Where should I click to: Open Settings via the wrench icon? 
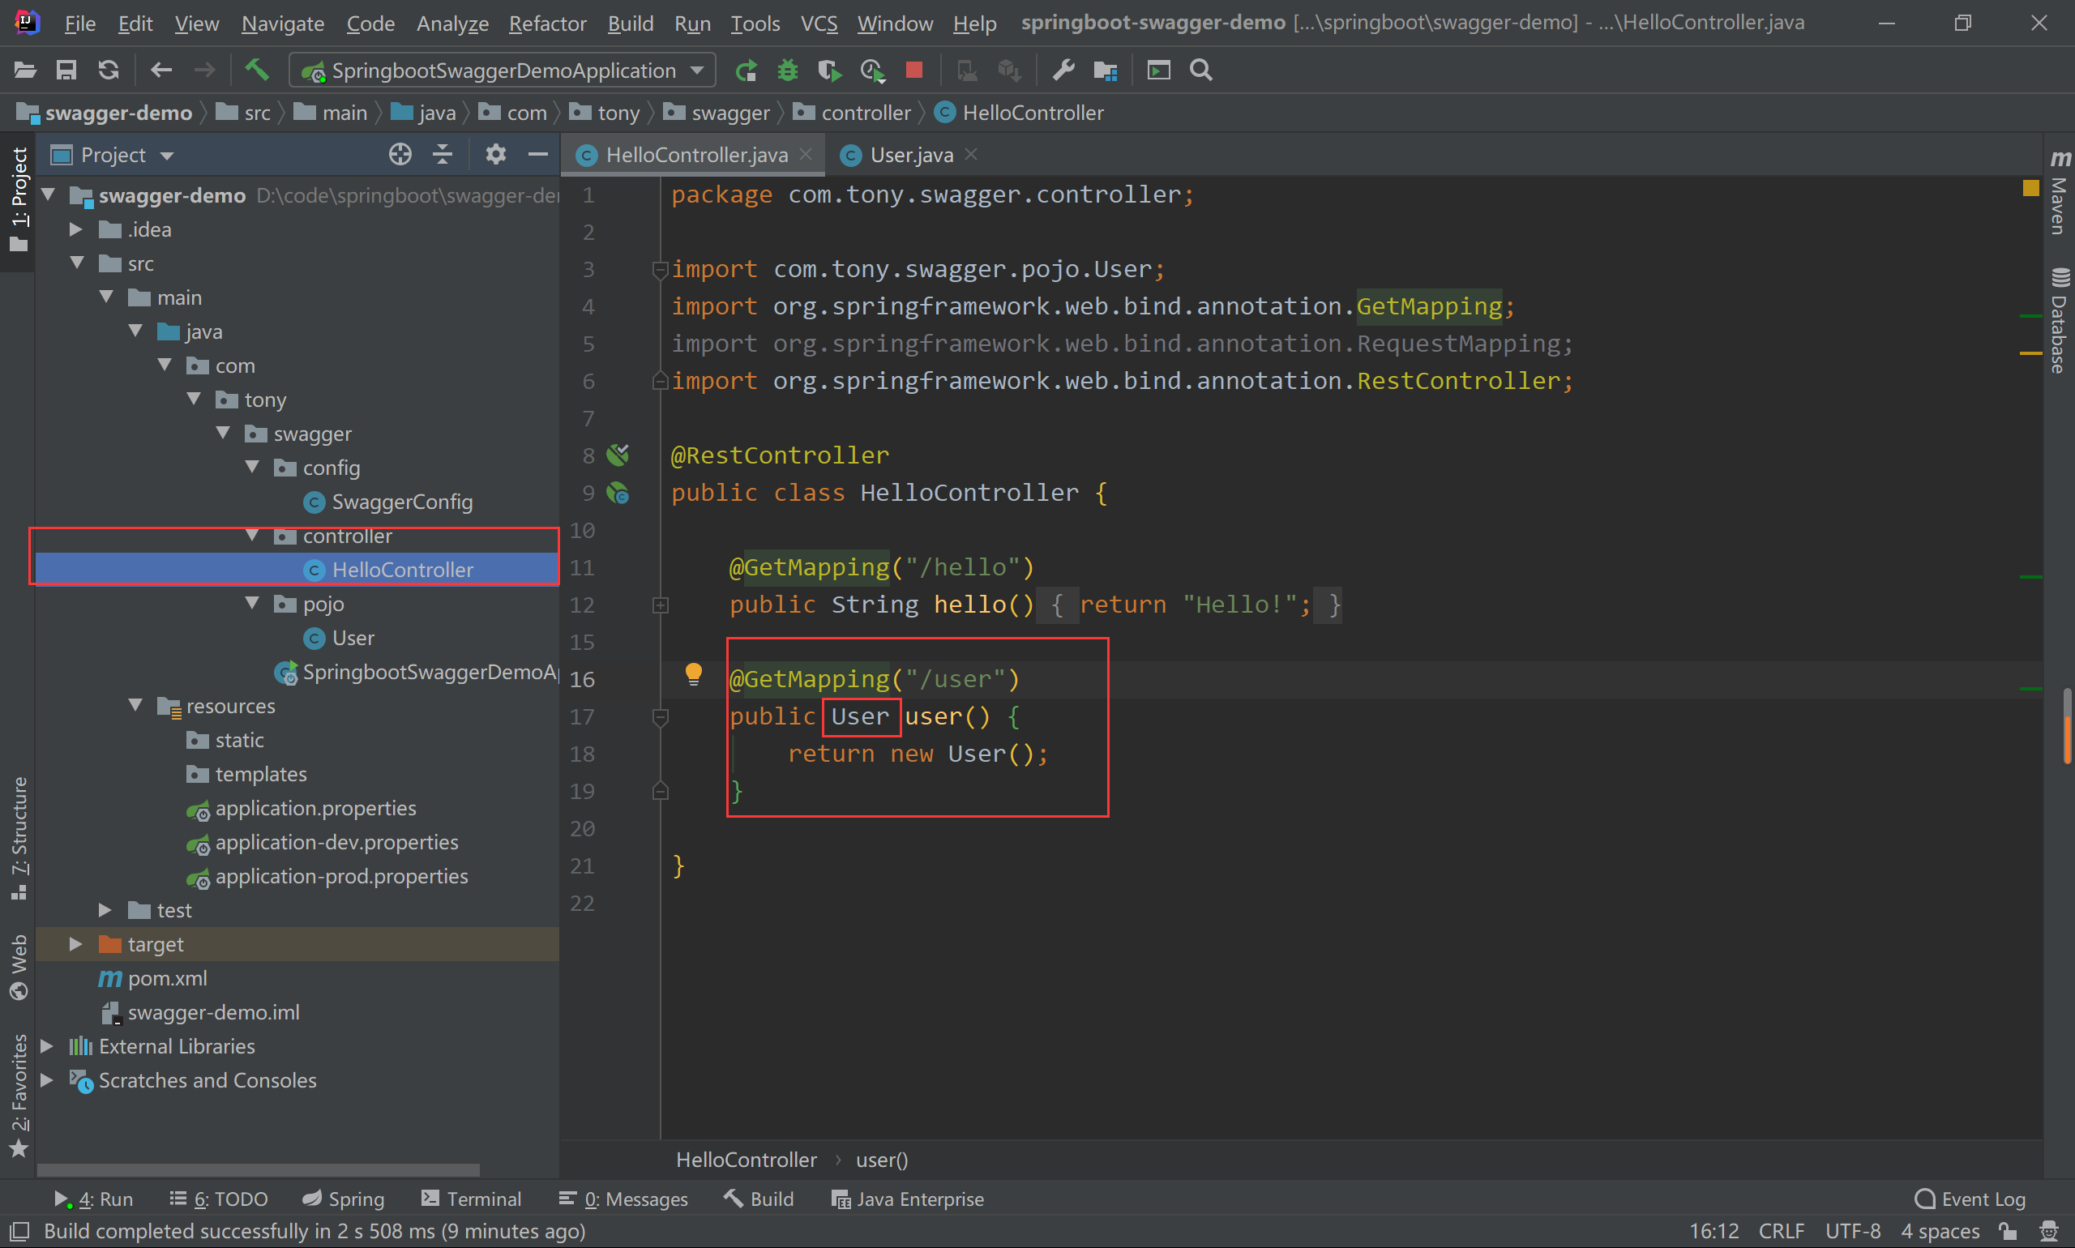1063,70
